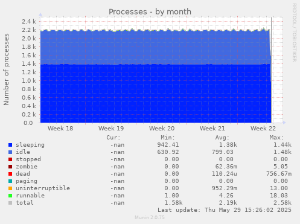Click the 'dead' legend label
Screen dimensions: 300x224
[x=23, y=174]
